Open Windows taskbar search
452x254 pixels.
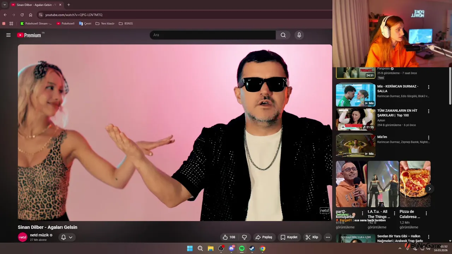coord(200,248)
